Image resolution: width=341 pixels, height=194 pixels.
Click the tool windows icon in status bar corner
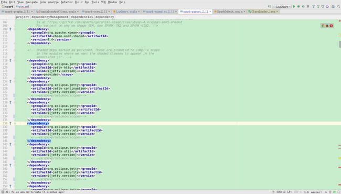(x=3, y=192)
